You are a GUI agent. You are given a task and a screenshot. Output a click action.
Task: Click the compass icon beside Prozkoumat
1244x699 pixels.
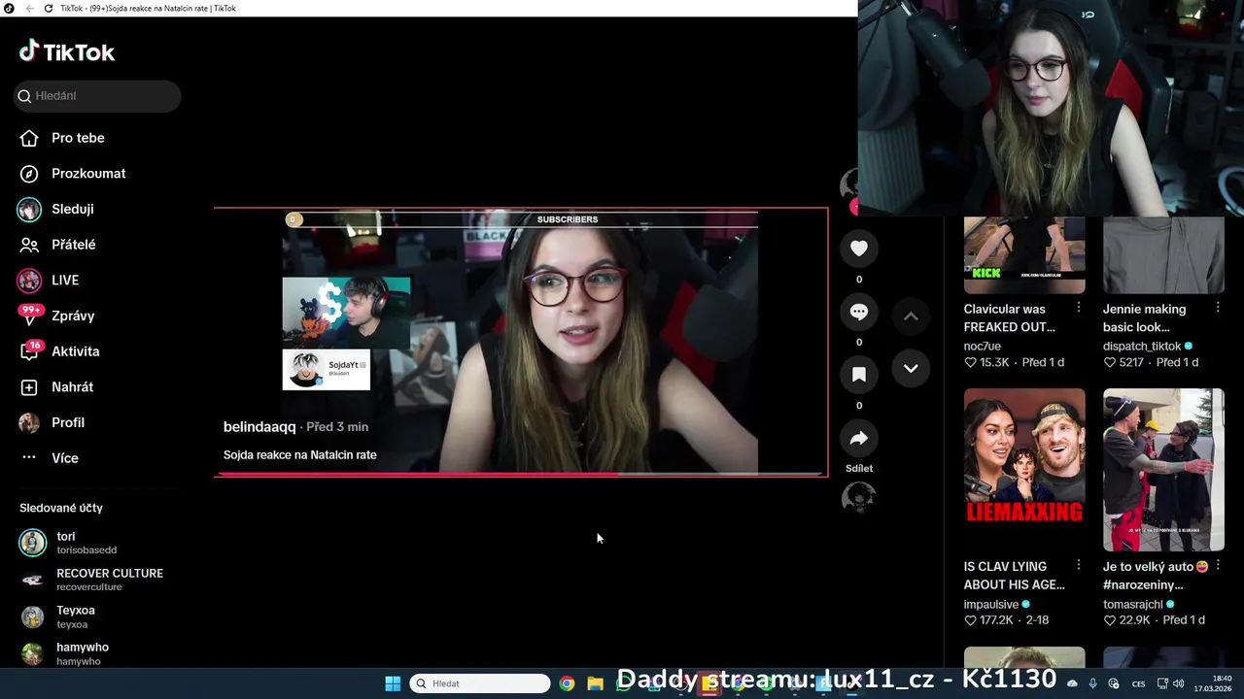click(29, 174)
